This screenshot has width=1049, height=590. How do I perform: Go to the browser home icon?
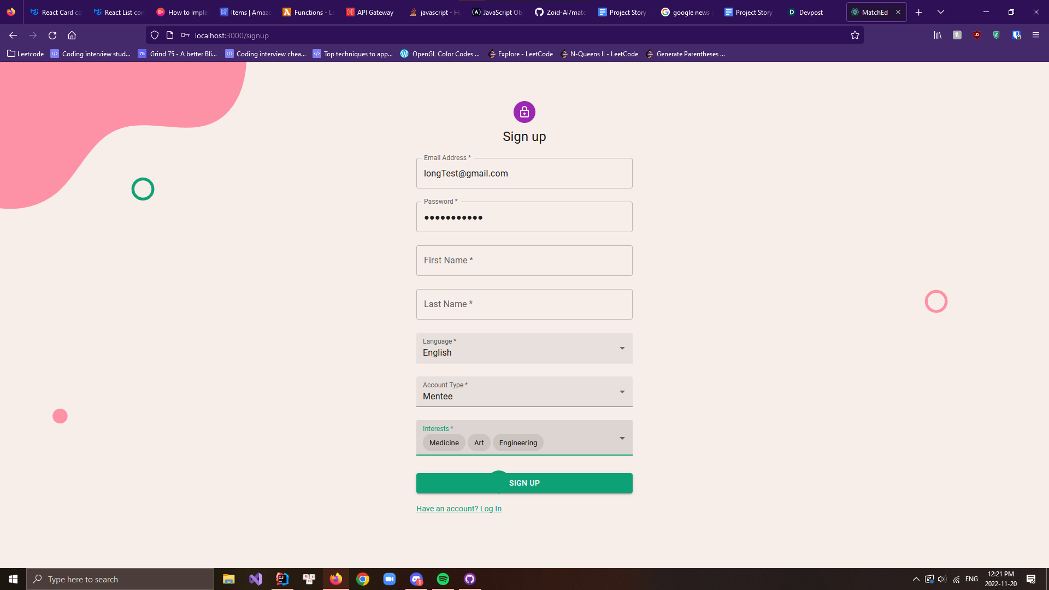point(72,36)
